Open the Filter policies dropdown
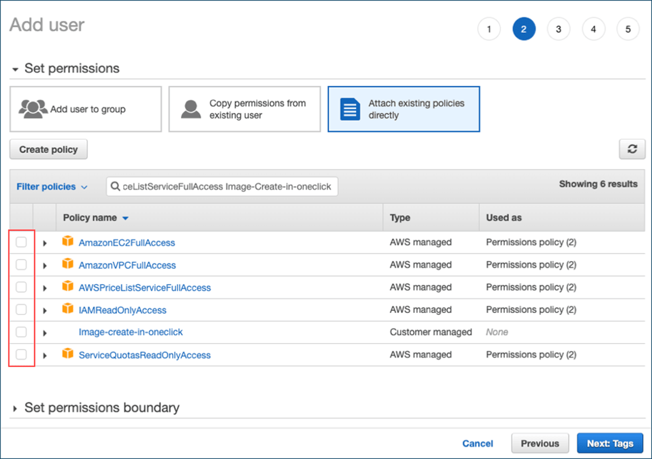 (52, 187)
